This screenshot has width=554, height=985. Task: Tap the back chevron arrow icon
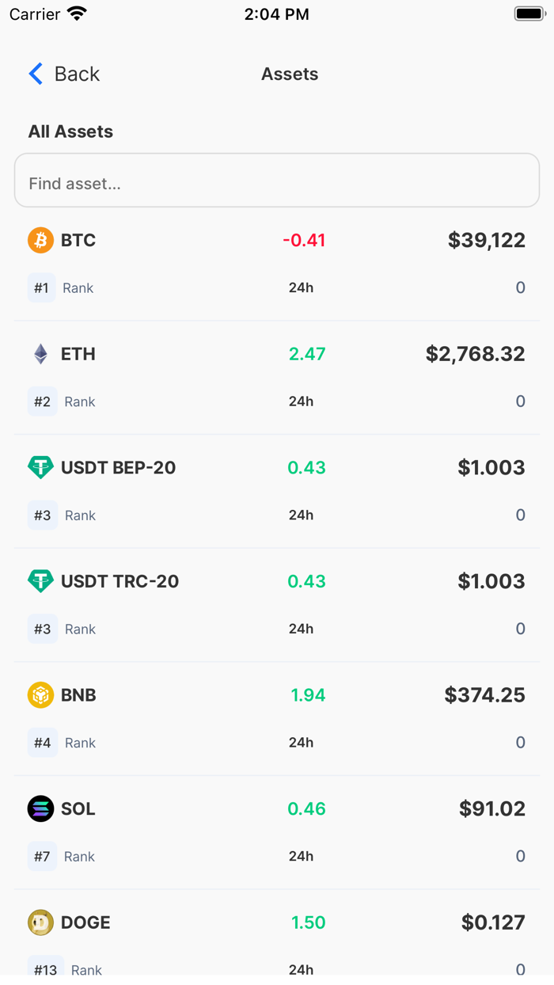(35, 73)
